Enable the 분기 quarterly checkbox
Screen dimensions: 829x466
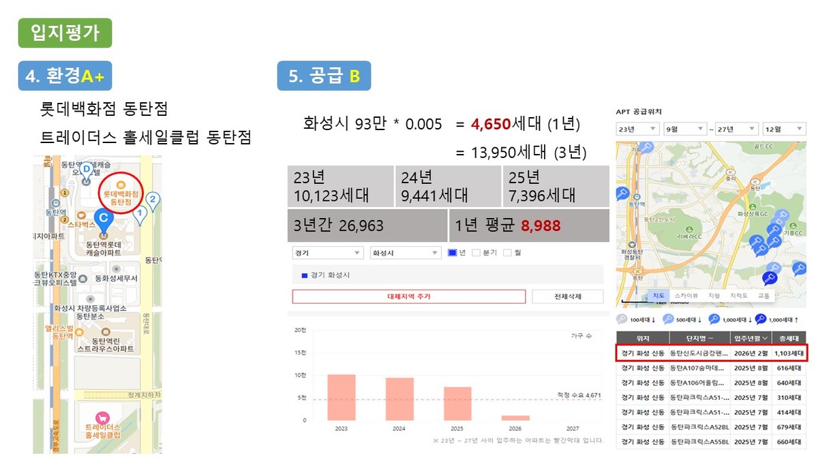click(476, 253)
